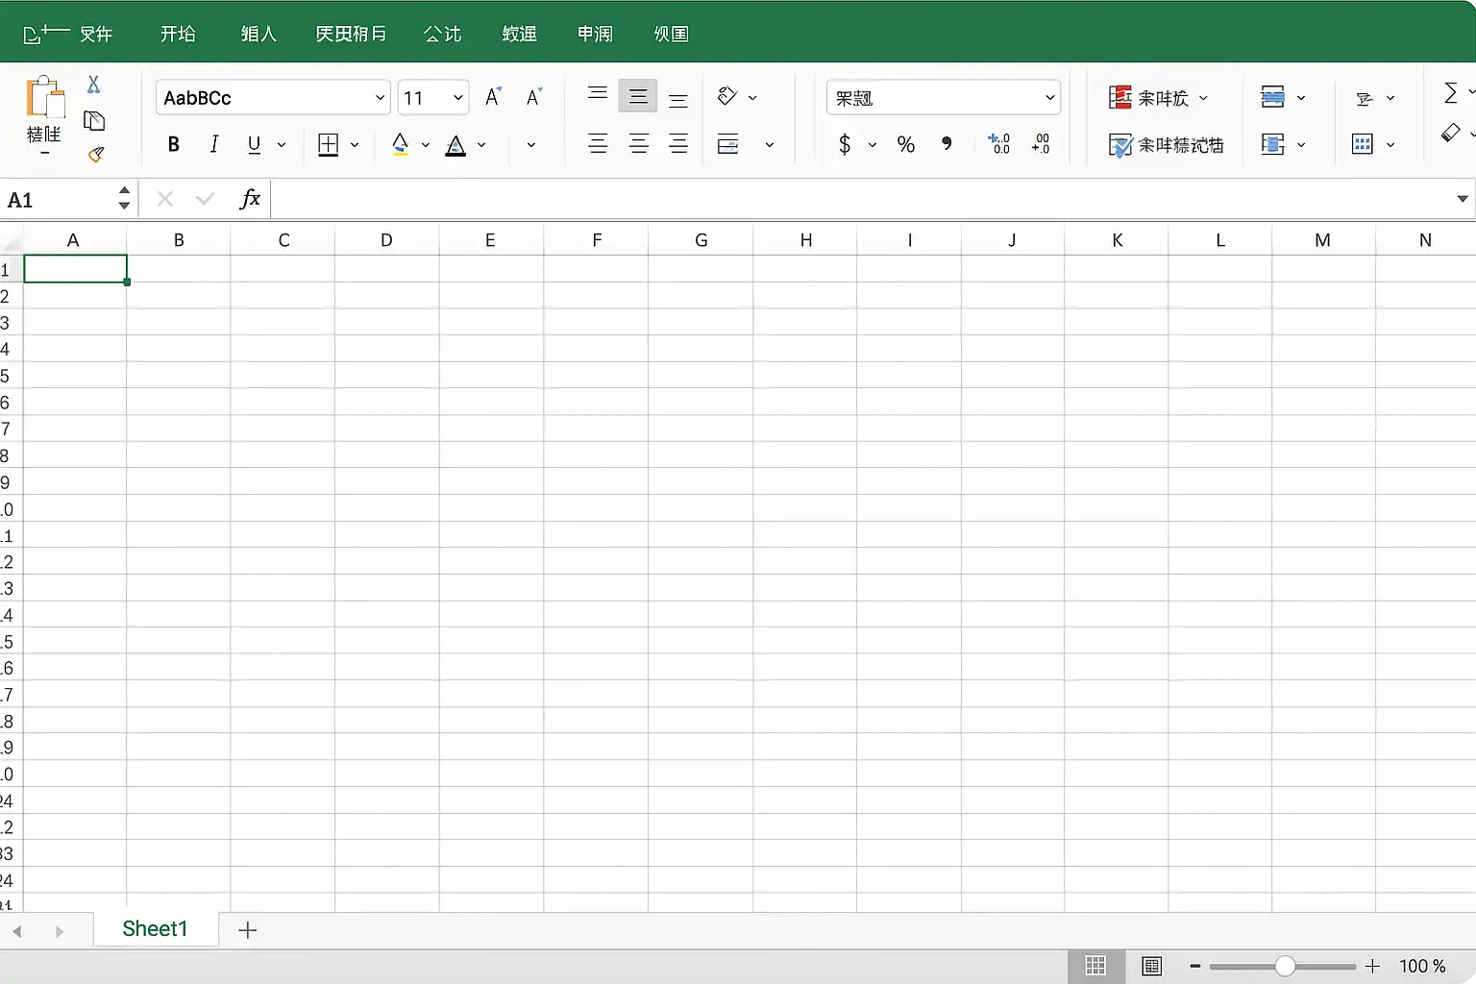Switch to the Sheet1 tab
The height and width of the screenshot is (984, 1476).
pos(155,929)
